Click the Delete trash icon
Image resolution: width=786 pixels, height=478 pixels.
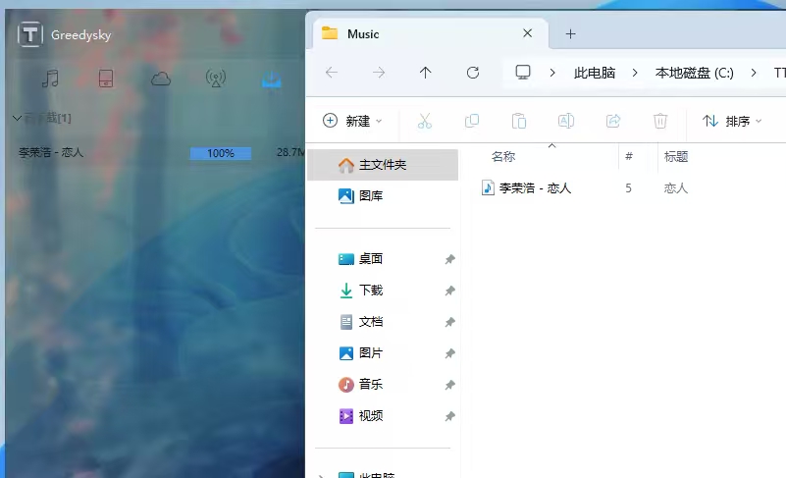660,121
